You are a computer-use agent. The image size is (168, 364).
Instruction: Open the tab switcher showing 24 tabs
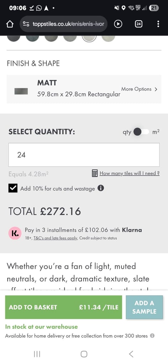point(139,24)
